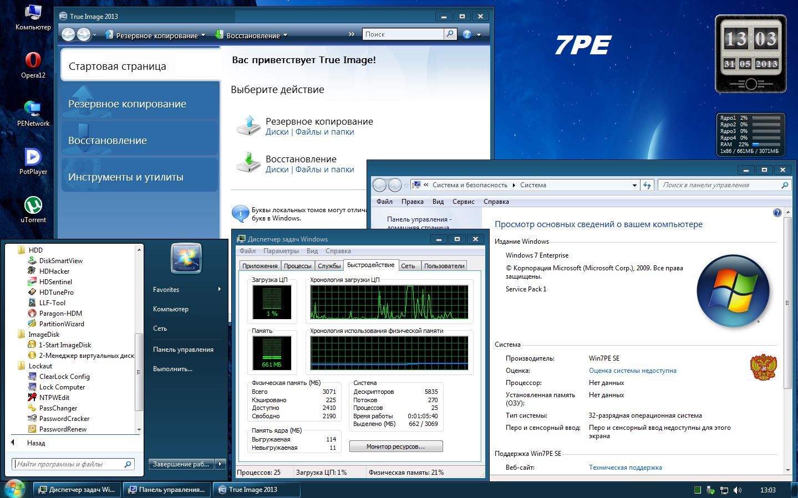Click the Поиск в панели управления field
The width and height of the screenshot is (798, 498).
[724, 185]
